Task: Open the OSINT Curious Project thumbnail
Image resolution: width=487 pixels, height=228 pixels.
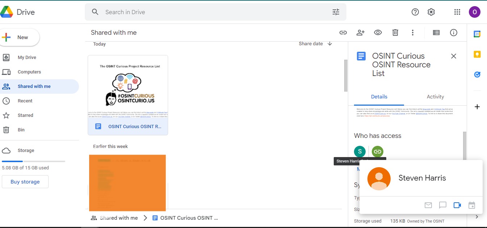Action: (x=128, y=86)
